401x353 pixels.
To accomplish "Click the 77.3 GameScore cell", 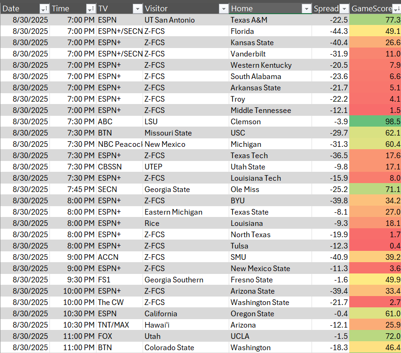I will (375, 20).
